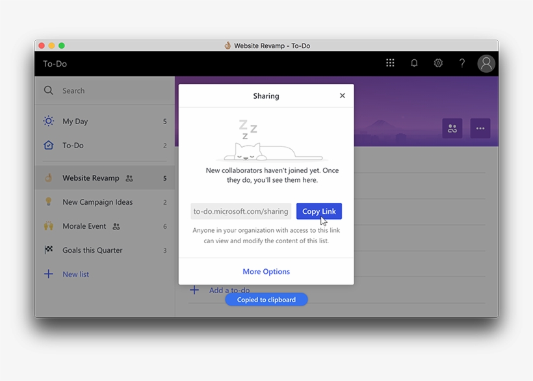533x381 pixels.
Task: Click the New list link
Action: click(75, 274)
